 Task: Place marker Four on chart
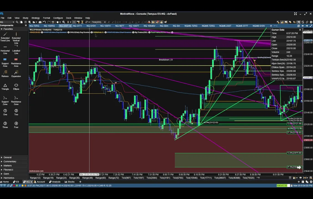click(16, 125)
